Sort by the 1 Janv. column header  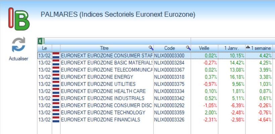pyautogui.click(x=232, y=48)
